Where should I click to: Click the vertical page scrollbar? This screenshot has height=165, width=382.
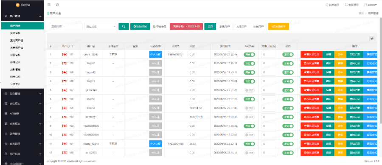tap(381, 70)
